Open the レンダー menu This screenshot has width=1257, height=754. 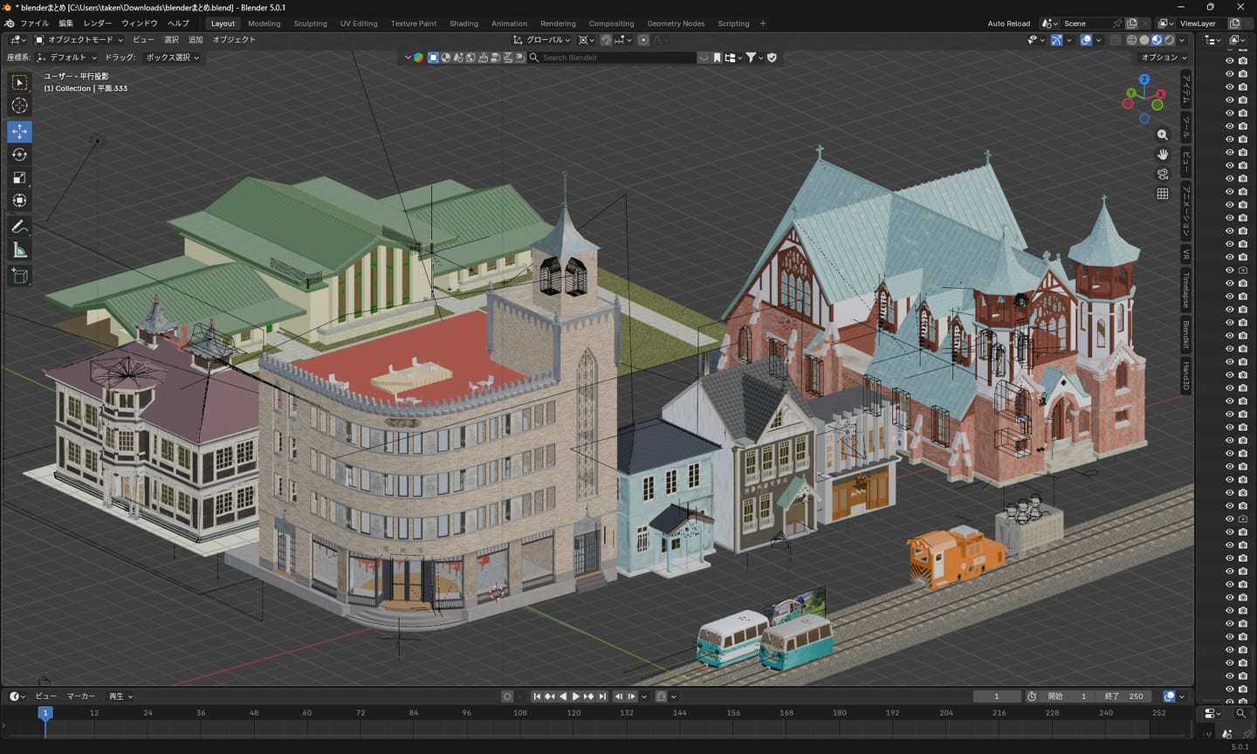click(x=97, y=24)
